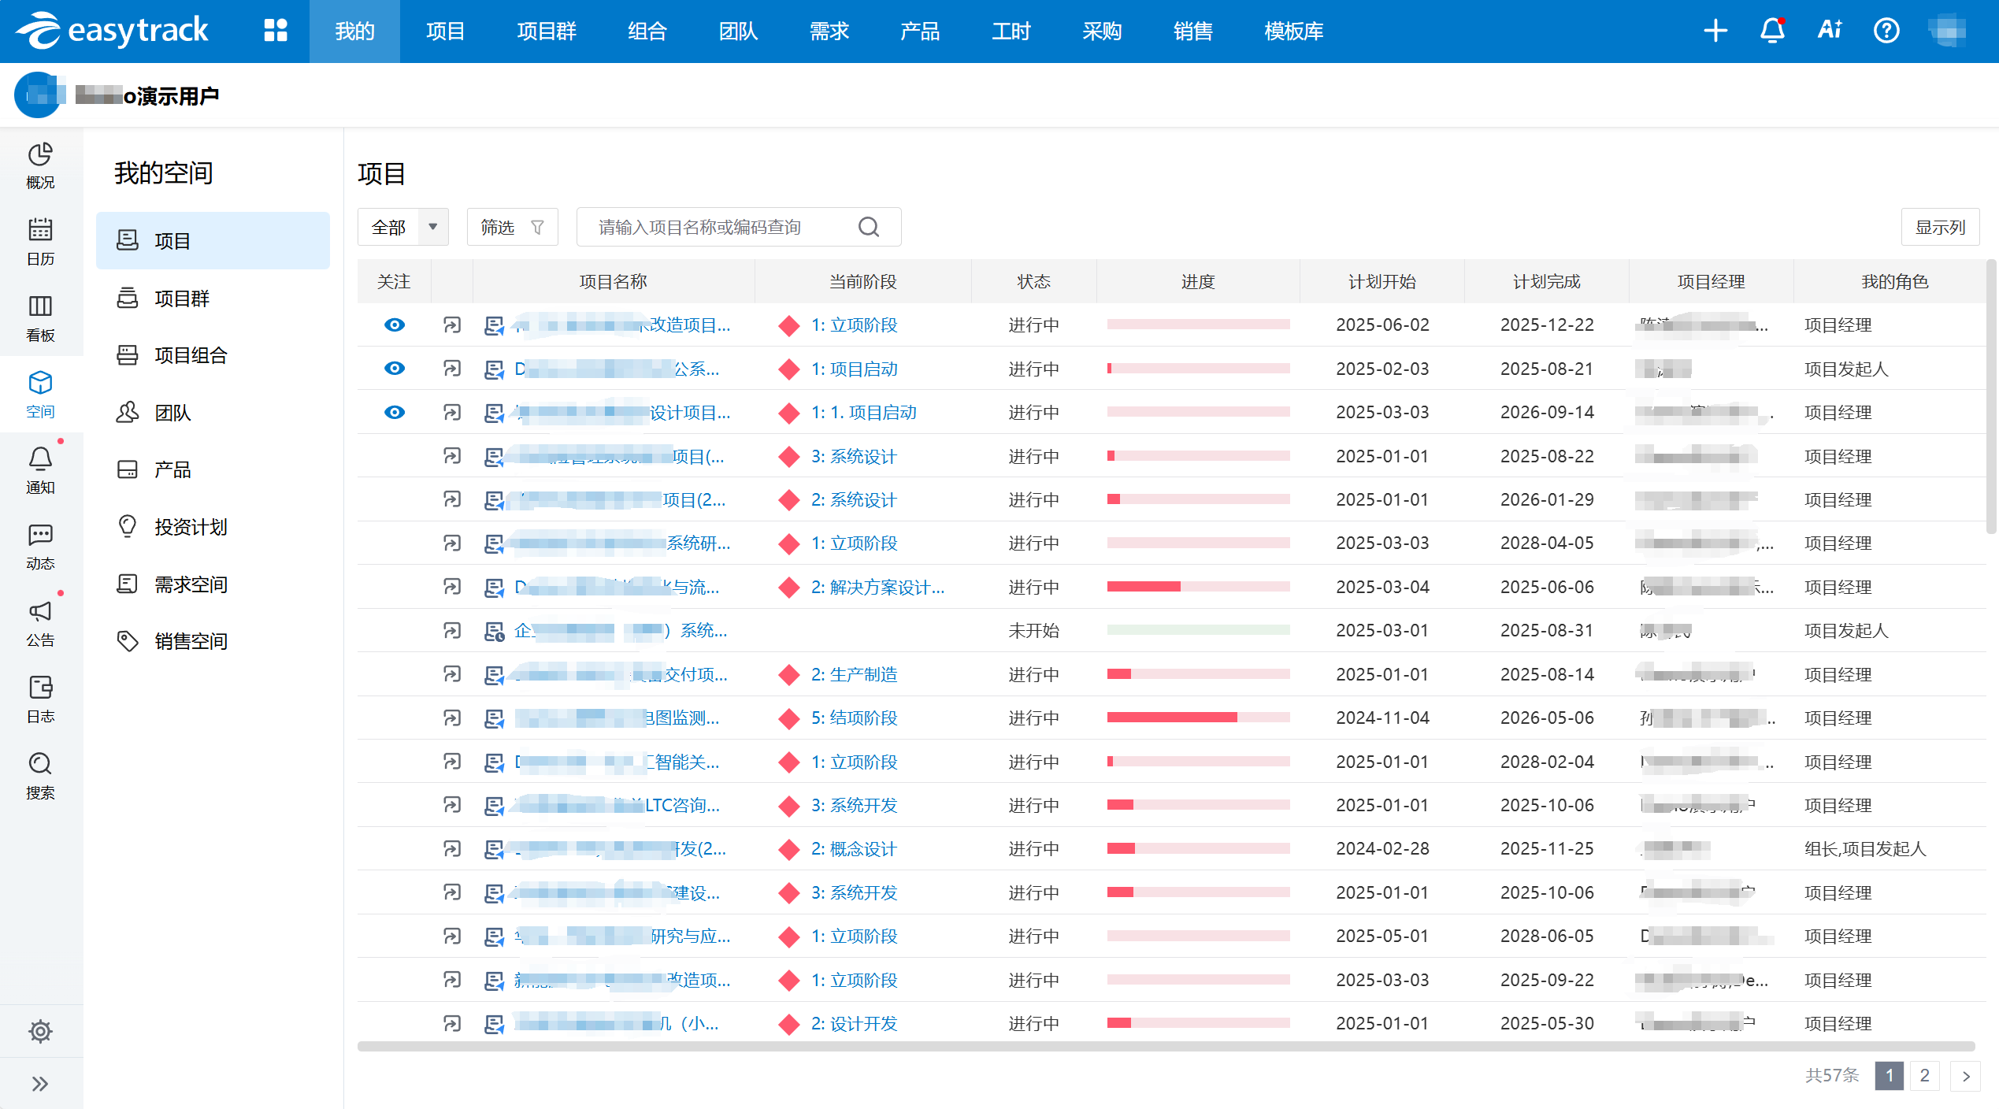Click the notification bell in top bar
1999x1109 pixels.
[x=1772, y=31]
